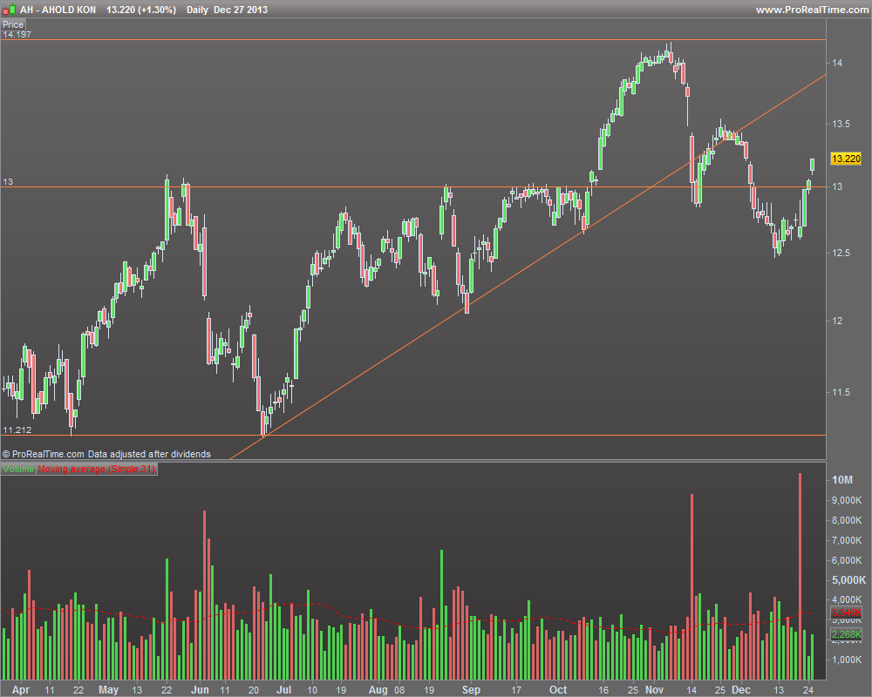This screenshot has height=697, width=872.
Task: Click the AH - AHOLD KON ticker title
Action: point(58,10)
